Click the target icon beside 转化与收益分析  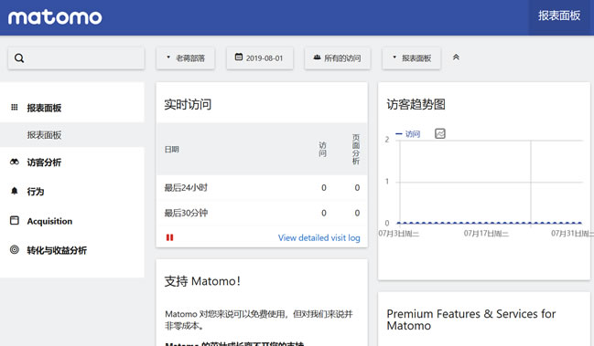tap(15, 249)
